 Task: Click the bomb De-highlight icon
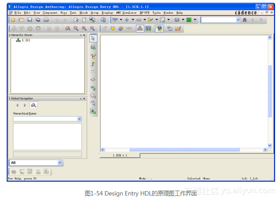coord(121,28)
